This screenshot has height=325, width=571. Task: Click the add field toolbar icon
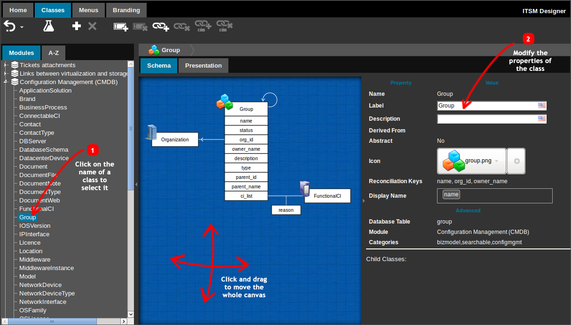tap(121, 27)
